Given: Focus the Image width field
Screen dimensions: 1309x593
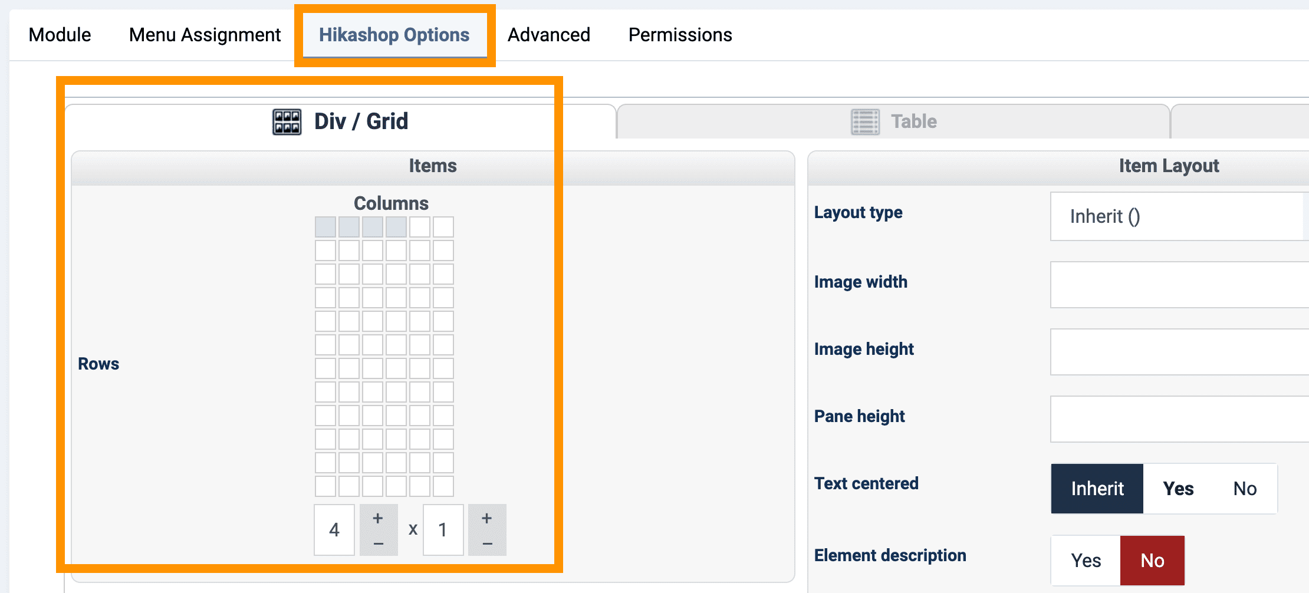Looking at the screenshot, I should click(x=1179, y=285).
